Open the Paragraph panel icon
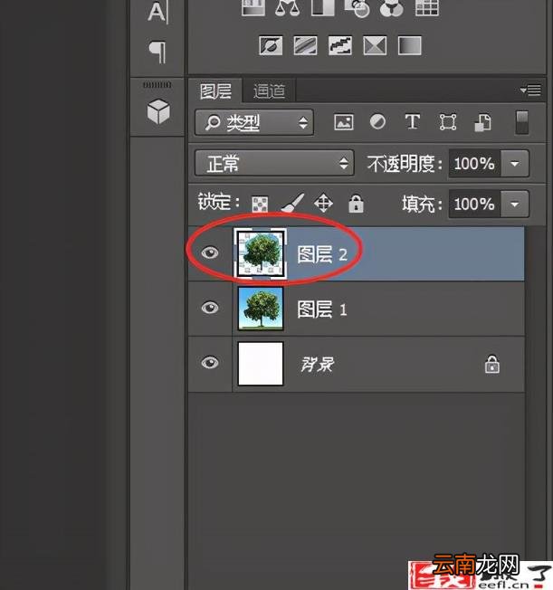 click(x=157, y=52)
